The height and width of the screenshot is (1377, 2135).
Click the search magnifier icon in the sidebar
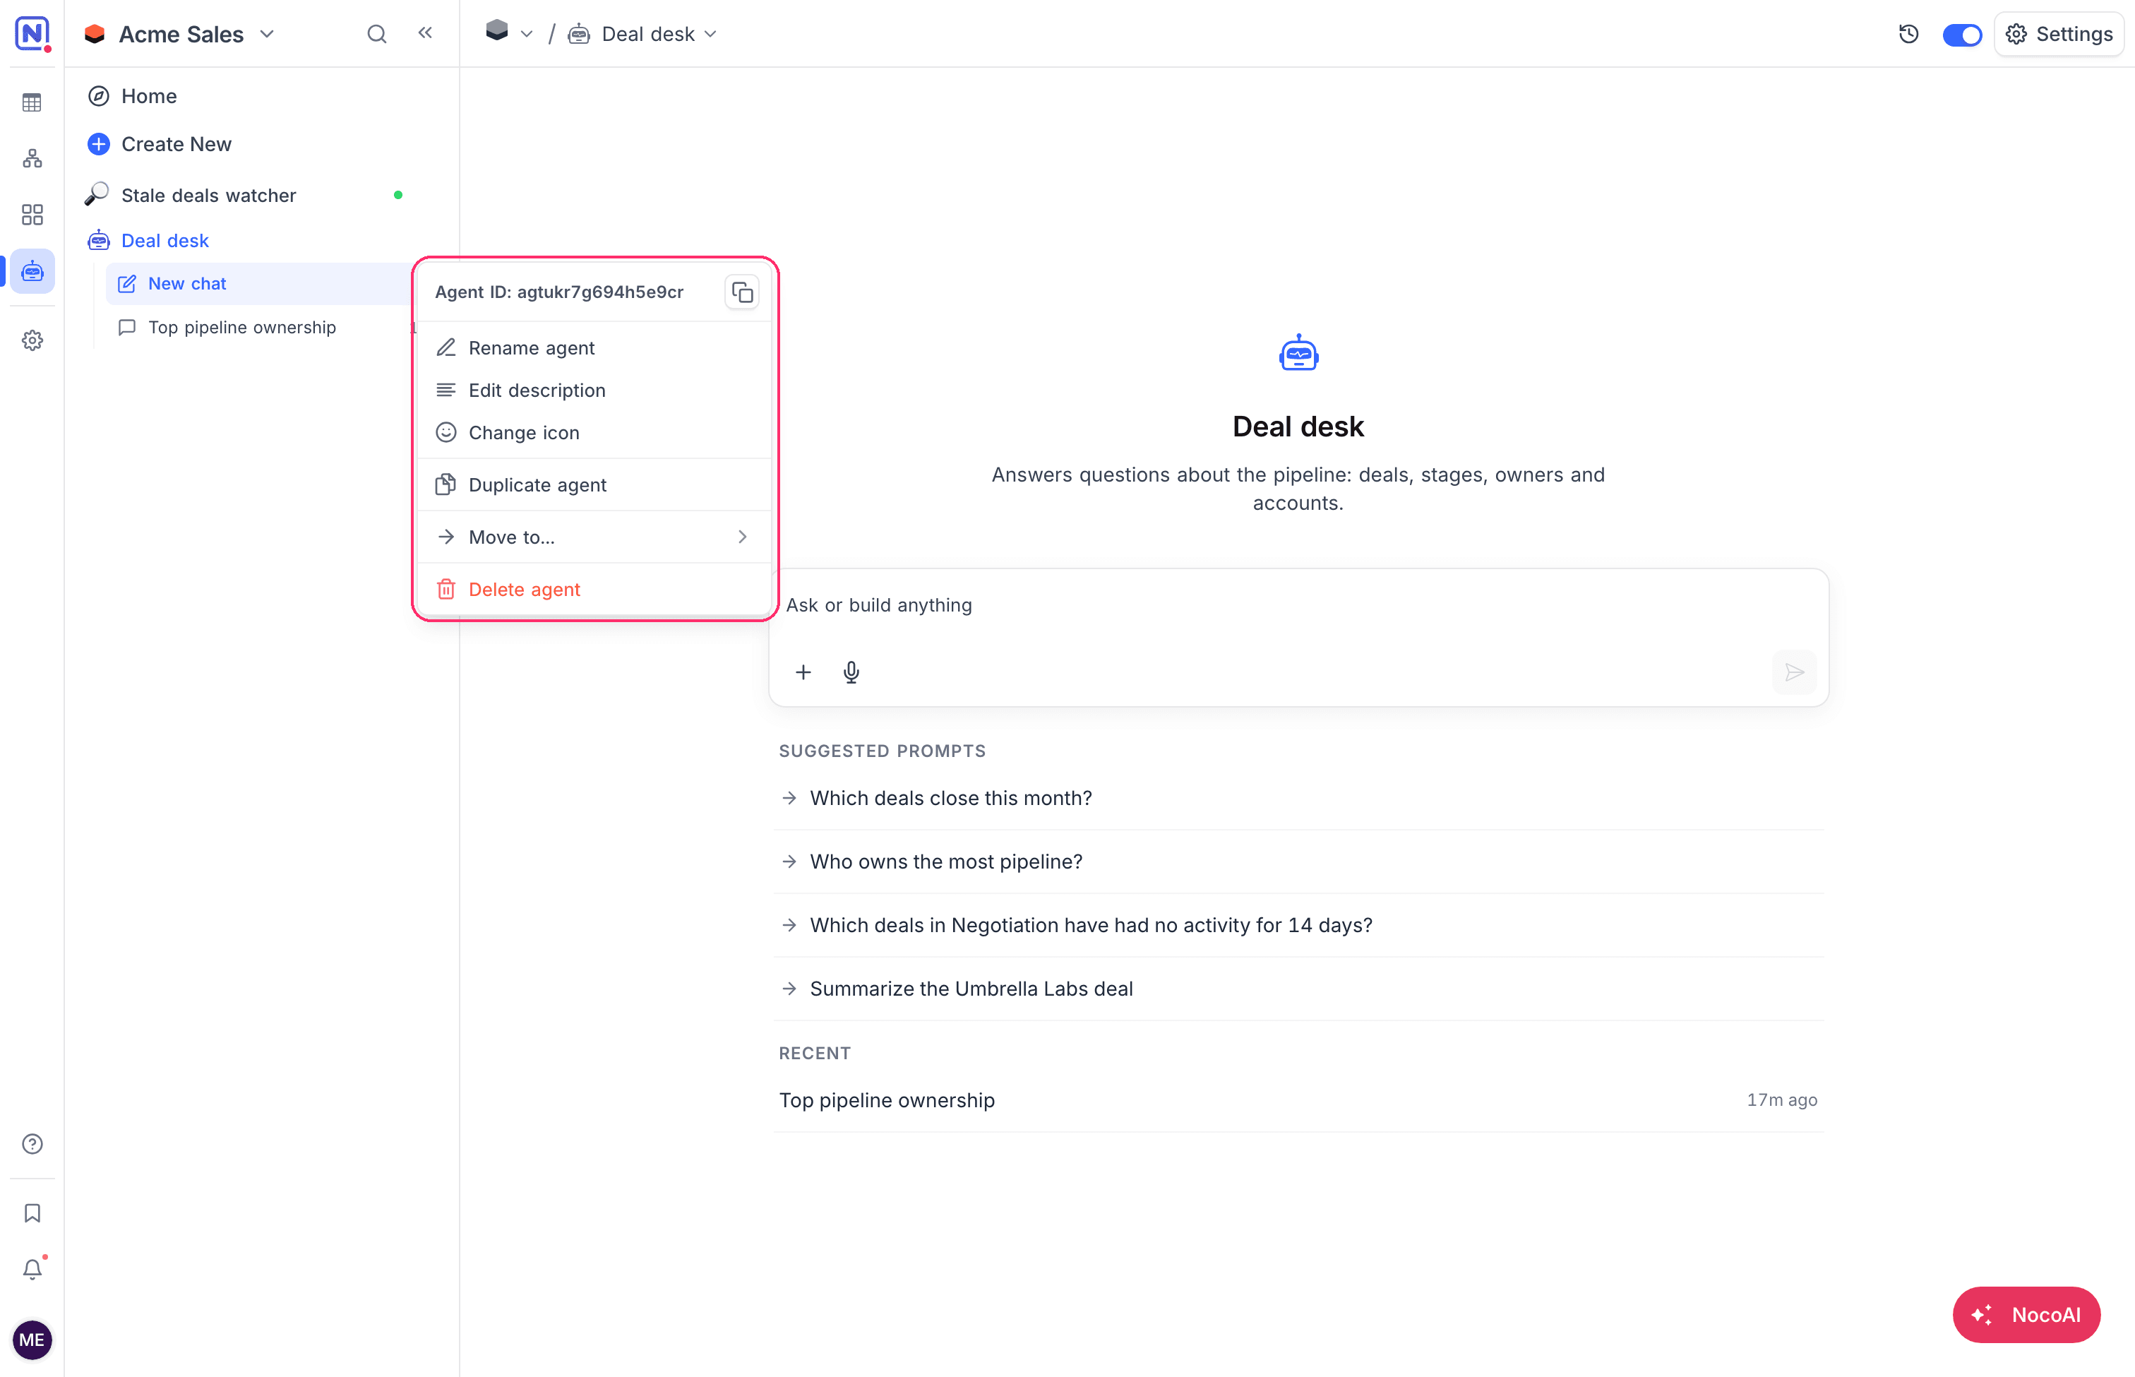pos(376,34)
